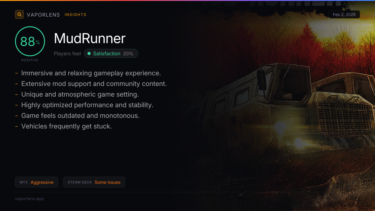The image size is (375, 211).
Task: Select the 'Highly optimized performance' insight
Action: click(x=87, y=105)
